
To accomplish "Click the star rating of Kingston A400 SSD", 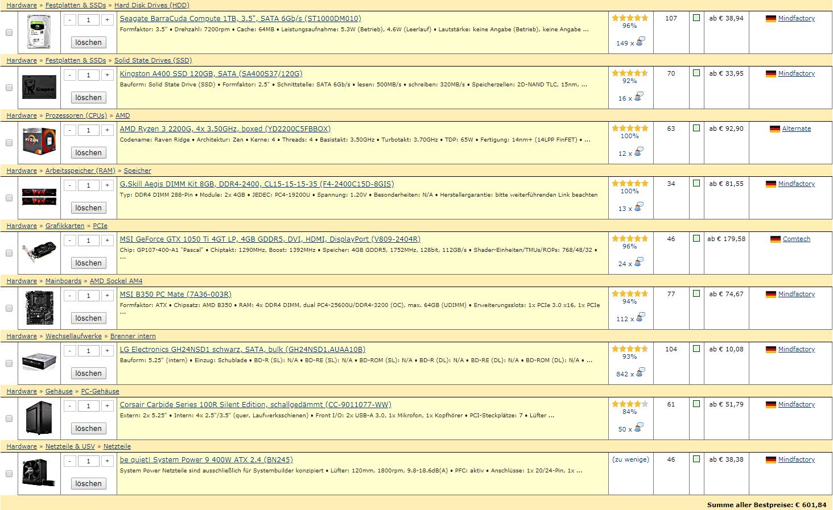I will (630, 73).
